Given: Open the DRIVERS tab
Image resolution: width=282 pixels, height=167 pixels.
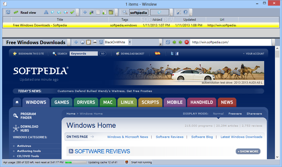Looking at the screenshot, I should point(86,102).
